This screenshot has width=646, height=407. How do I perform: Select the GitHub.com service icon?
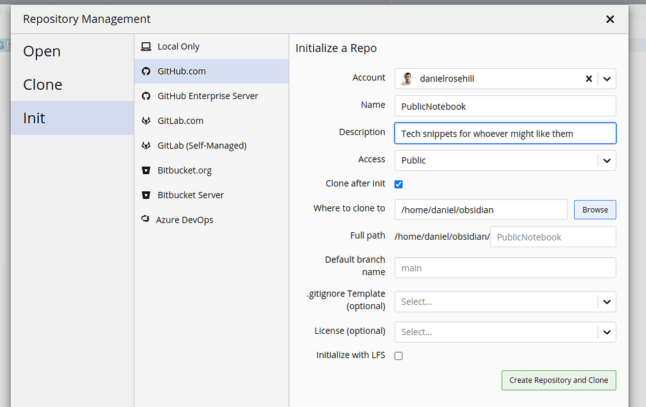point(146,71)
